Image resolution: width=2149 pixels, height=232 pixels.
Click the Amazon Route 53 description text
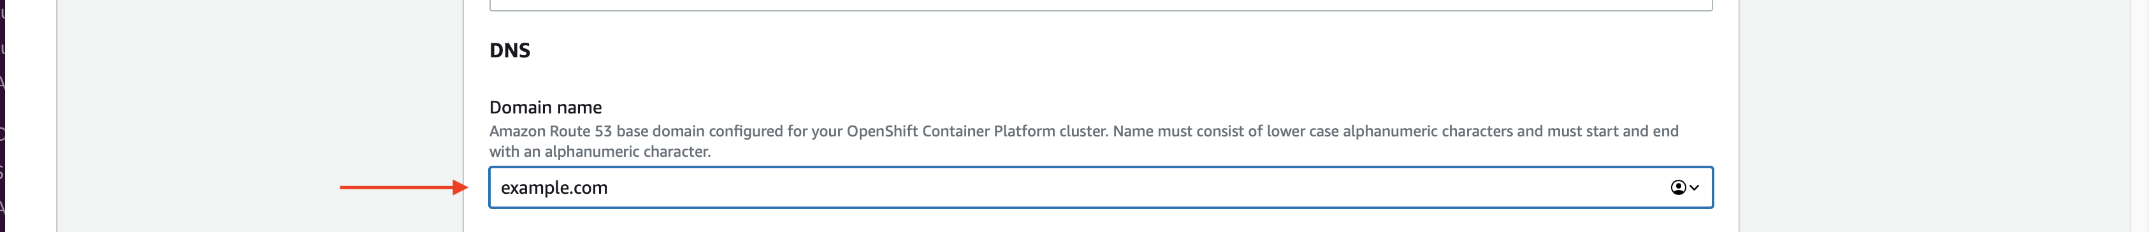click(1083, 141)
